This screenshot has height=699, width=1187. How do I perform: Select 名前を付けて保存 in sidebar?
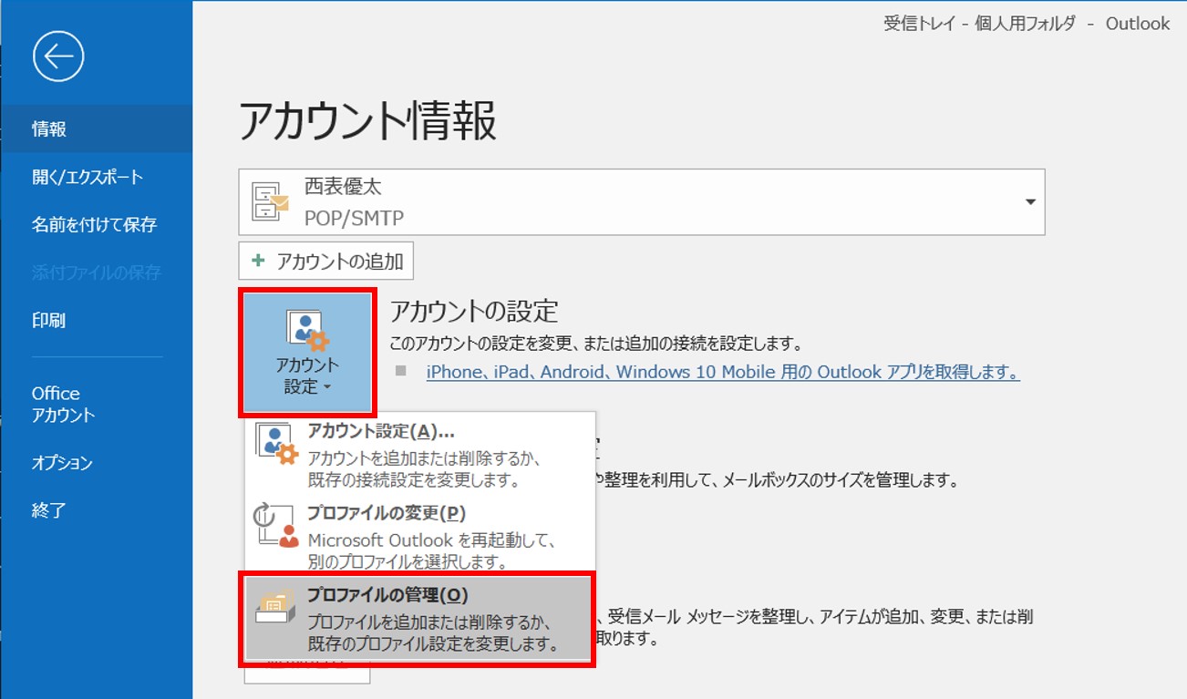(x=96, y=224)
